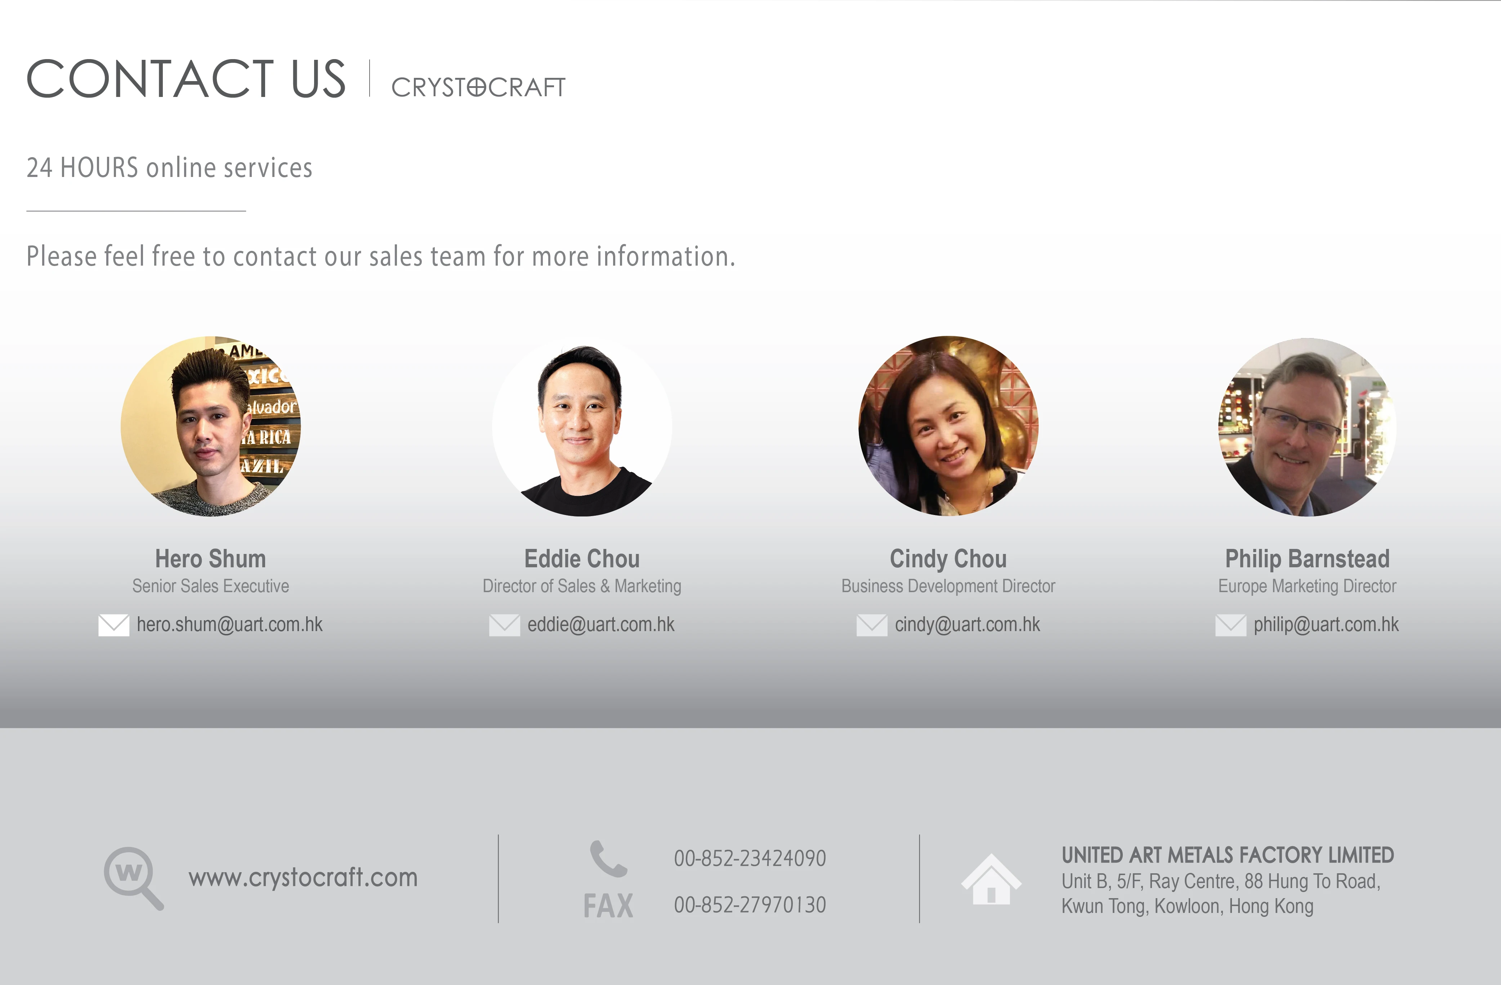Select Philip Barnstead's profile photo
Viewport: 1501px width, 985px height.
coord(1307,427)
